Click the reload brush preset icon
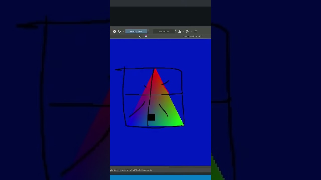Viewport: 321px width, 180px height. tap(119, 31)
